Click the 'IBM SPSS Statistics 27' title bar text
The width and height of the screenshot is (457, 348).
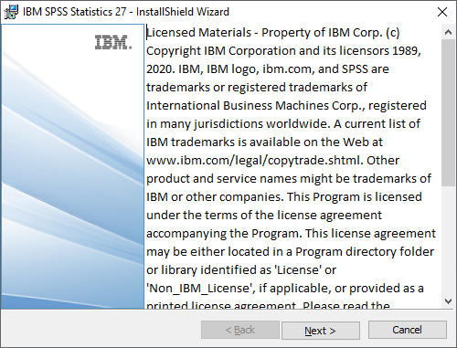click(x=74, y=12)
